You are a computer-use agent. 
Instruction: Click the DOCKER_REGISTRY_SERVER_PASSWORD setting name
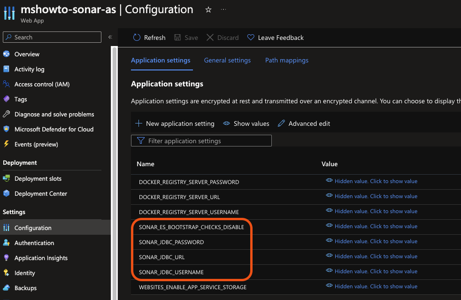(189, 182)
